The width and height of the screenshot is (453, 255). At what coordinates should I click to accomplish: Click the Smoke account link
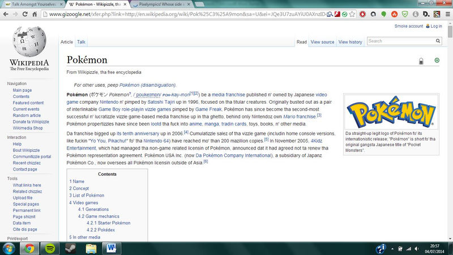pos(408,26)
